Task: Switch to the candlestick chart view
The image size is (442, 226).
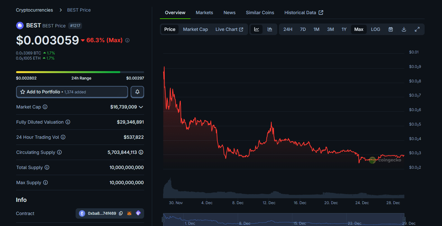Action: pyautogui.click(x=270, y=29)
